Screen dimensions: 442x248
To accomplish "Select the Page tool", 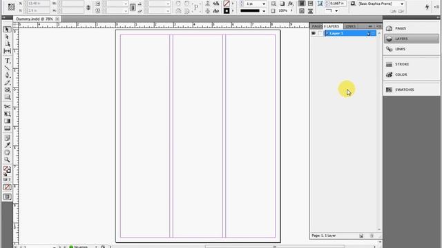I will pyautogui.click(x=8, y=44).
